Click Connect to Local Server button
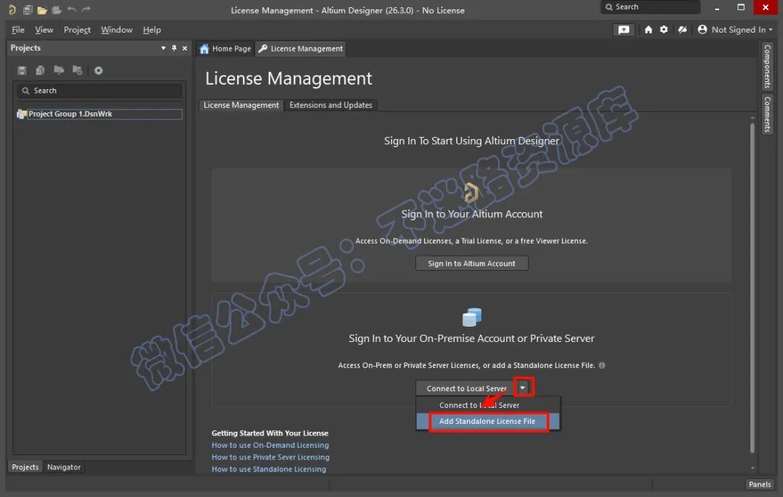This screenshot has width=783, height=497. point(466,388)
